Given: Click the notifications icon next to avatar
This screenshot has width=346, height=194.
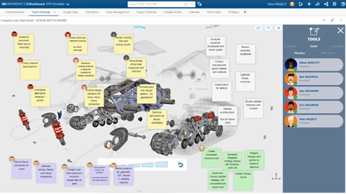Looking at the screenshot, I should [x=300, y=4].
